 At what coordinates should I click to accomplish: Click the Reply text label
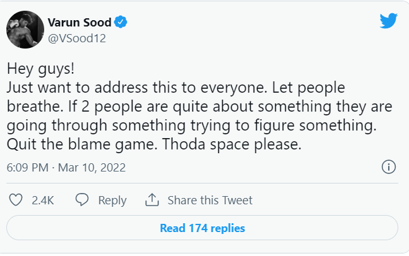[112, 201]
